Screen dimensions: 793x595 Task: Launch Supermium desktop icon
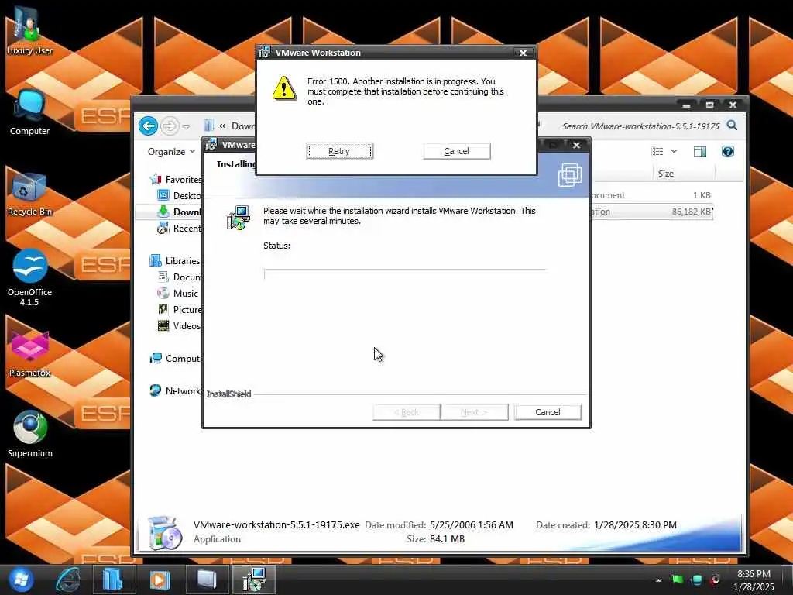(x=29, y=435)
